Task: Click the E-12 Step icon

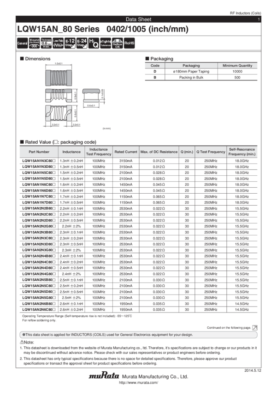Action: click(x=70, y=43)
